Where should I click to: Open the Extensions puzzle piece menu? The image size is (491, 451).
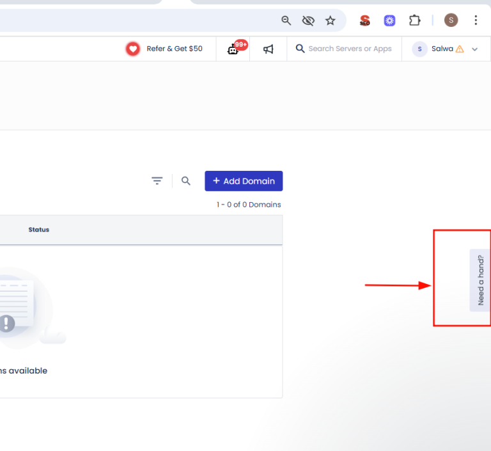[x=415, y=20]
